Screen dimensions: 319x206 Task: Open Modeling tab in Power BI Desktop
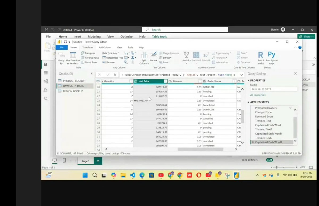(94, 37)
